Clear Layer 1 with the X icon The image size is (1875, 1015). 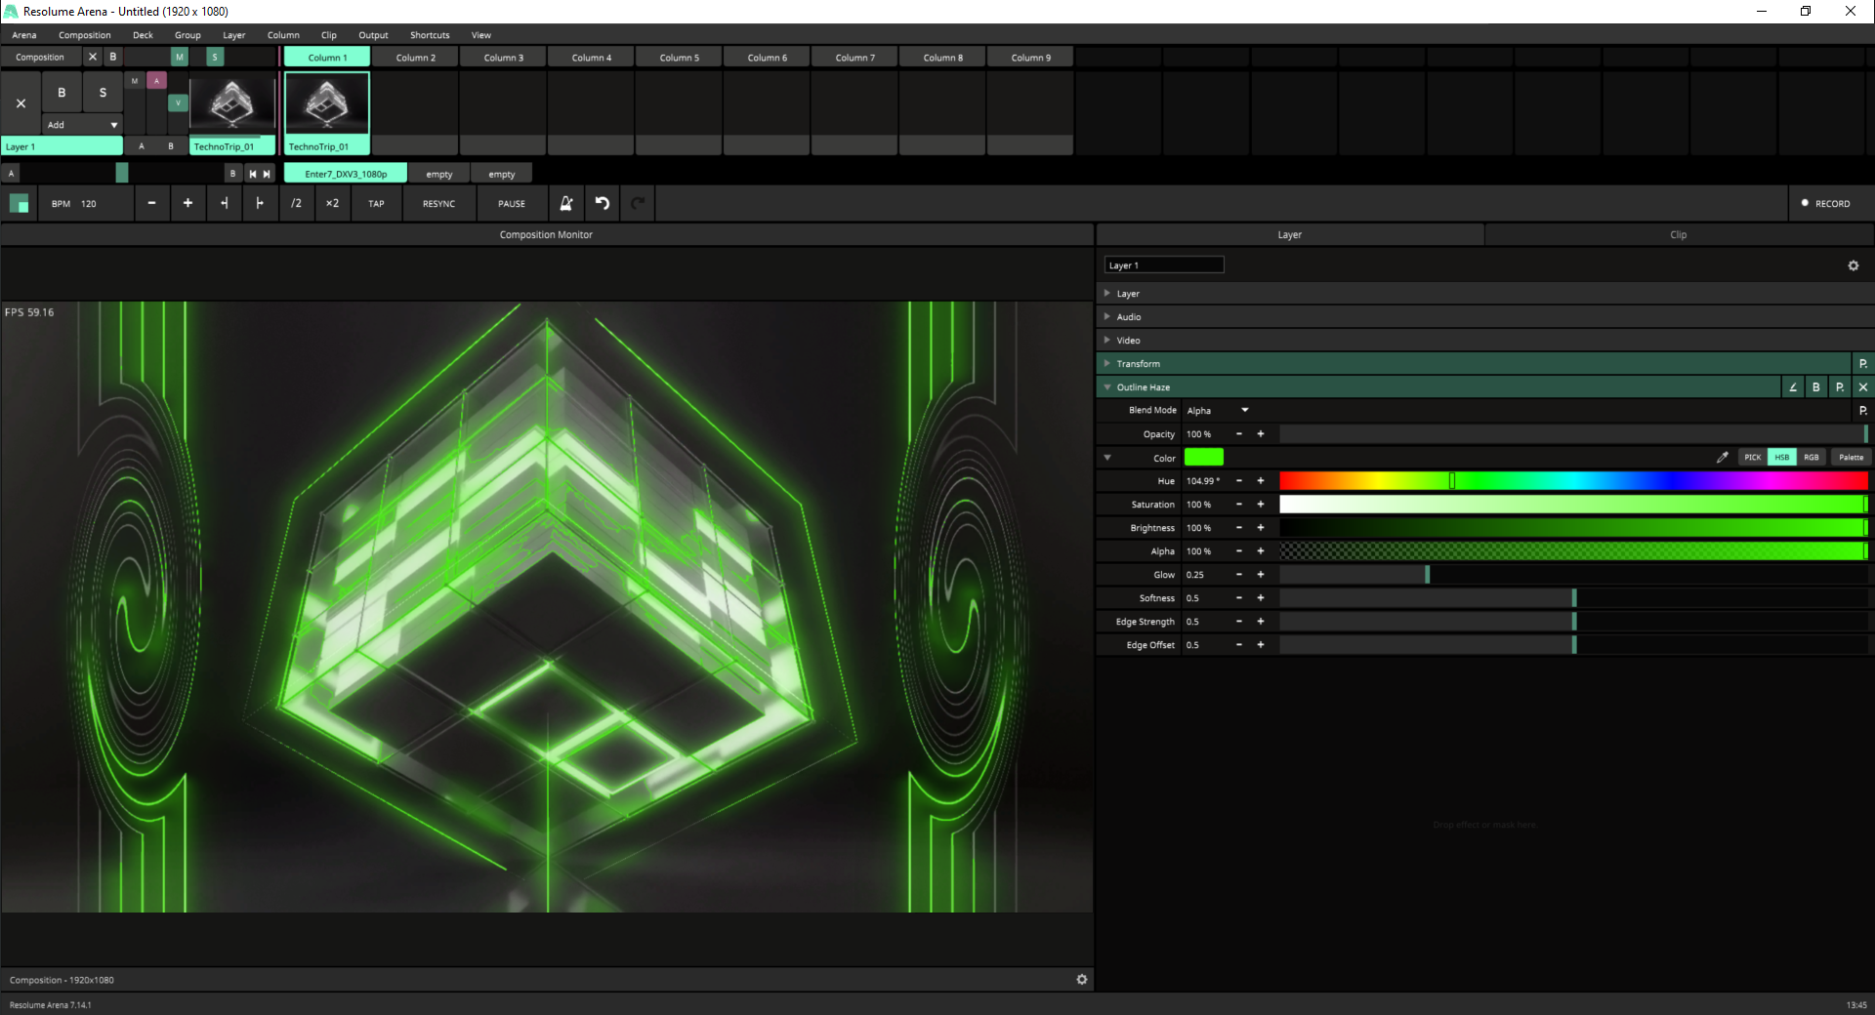[21, 103]
